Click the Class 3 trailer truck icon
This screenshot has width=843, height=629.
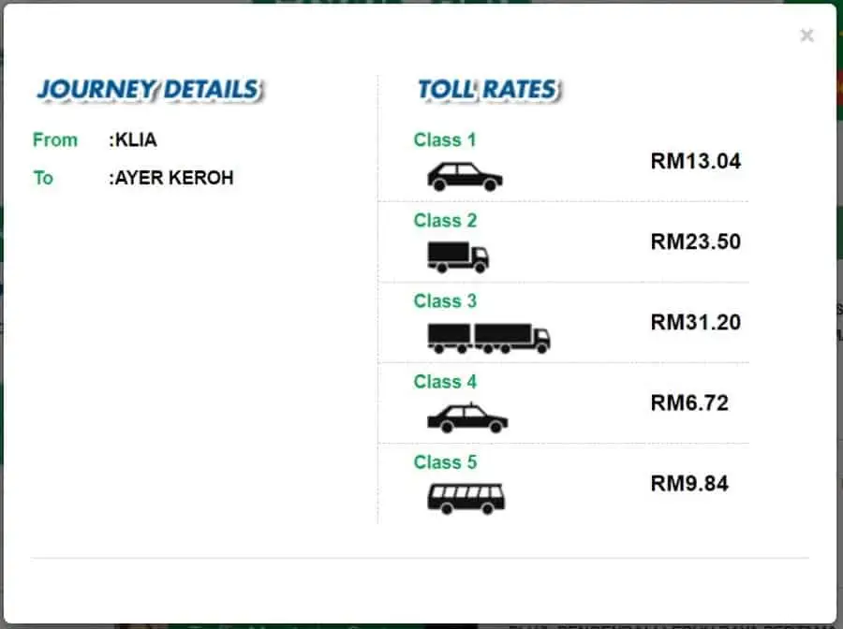pyautogui.click(x=489, y=338)
